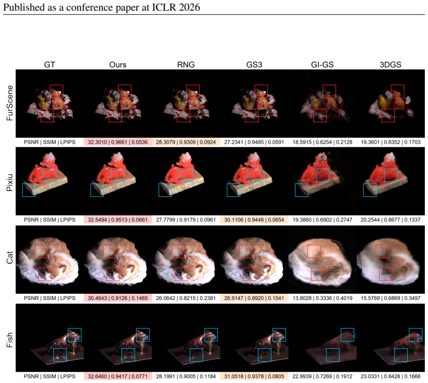This screenshot has width=428, height=383.
Task: Select the RNG column header
Action: 186,65
